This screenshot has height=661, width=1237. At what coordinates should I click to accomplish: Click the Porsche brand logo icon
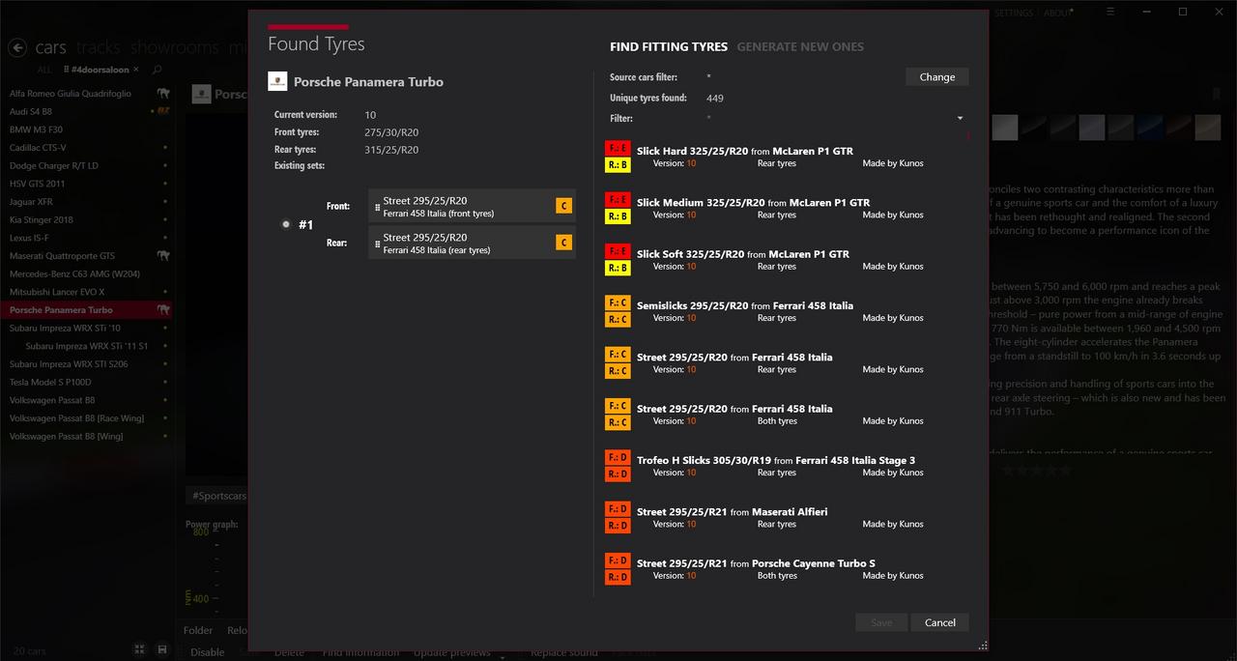[277, 82]
